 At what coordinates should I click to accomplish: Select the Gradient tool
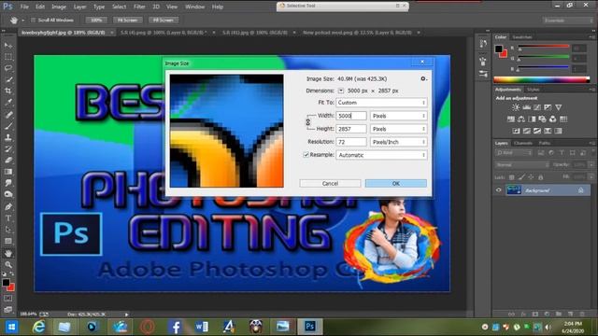click(8, 172)
